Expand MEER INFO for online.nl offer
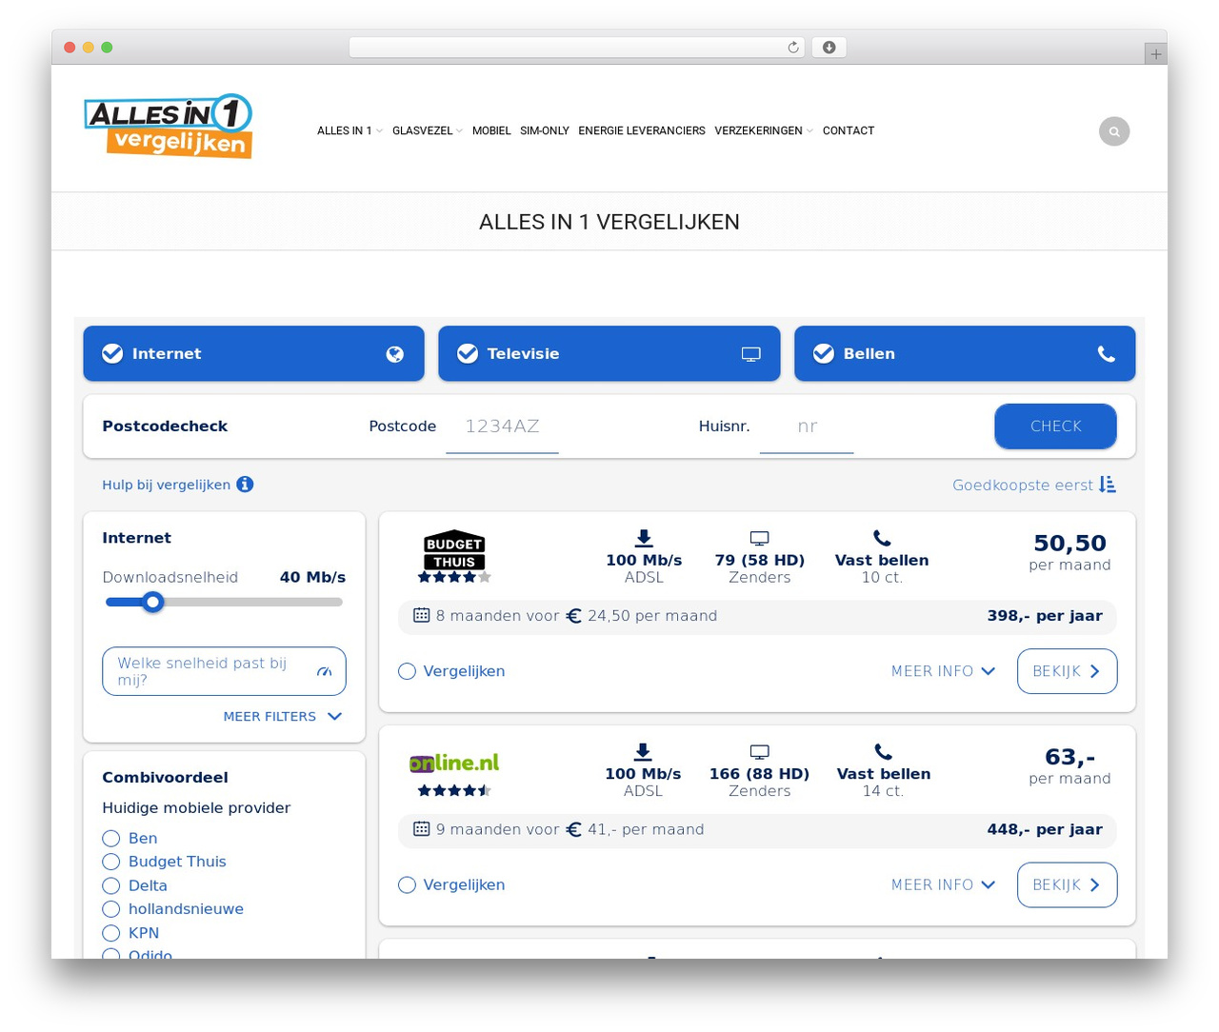This screenshot has height=1032, width=1219. [x=943, y=884]
